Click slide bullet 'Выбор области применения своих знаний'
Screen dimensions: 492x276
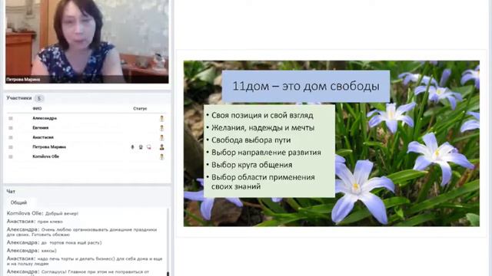(263, 182)
